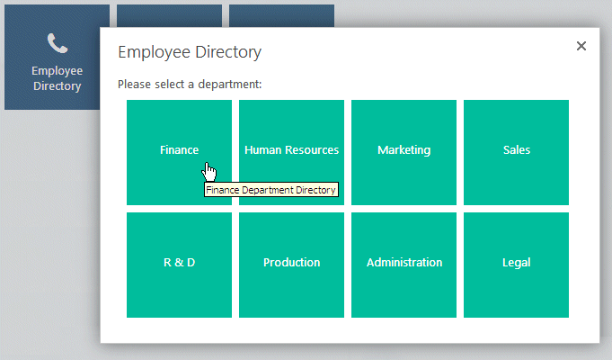This screenshot has width=612, height=360.
Task: Click the Employee Directory dialog title
Action: [x=190, y=52]
